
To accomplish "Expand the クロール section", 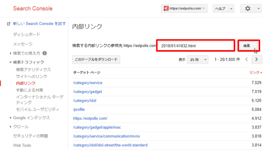I will coord(11,127).
